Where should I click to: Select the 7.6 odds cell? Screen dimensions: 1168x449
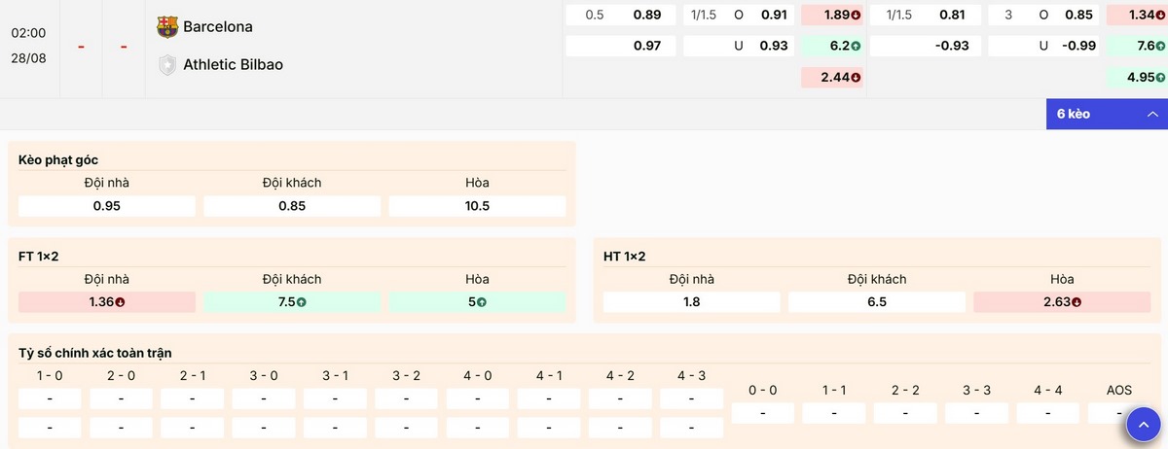click(1137, 46)
